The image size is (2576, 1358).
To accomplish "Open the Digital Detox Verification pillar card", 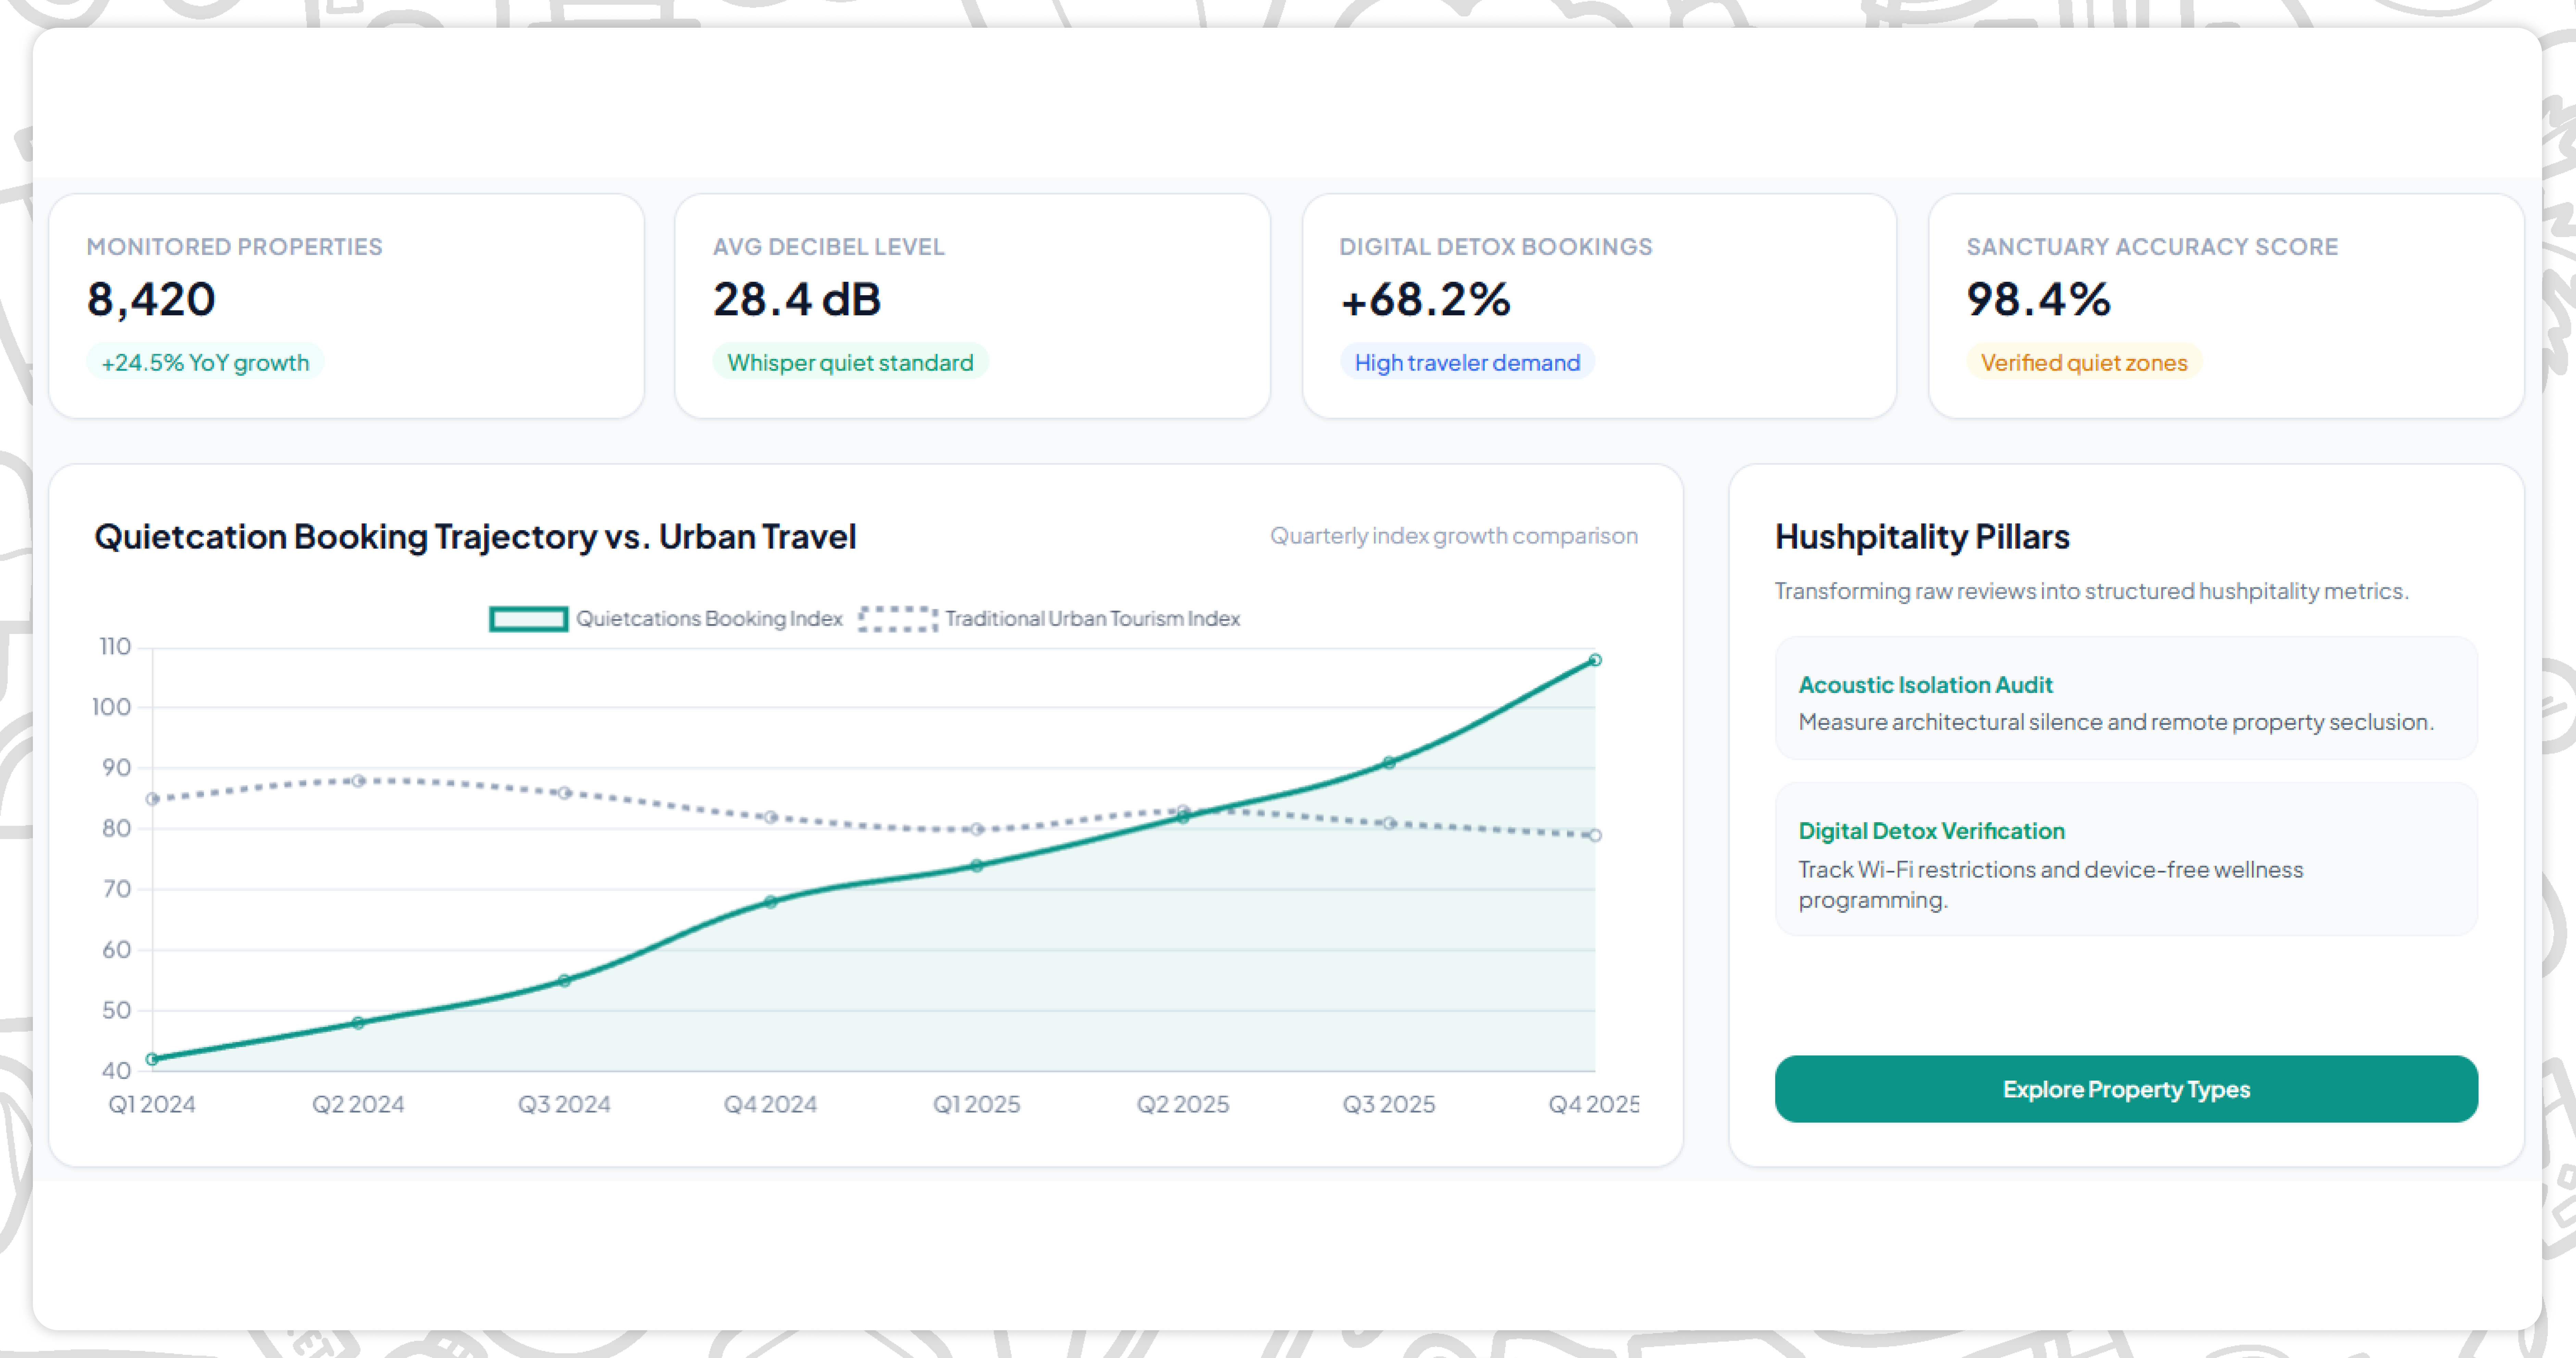I will 2126,859.
